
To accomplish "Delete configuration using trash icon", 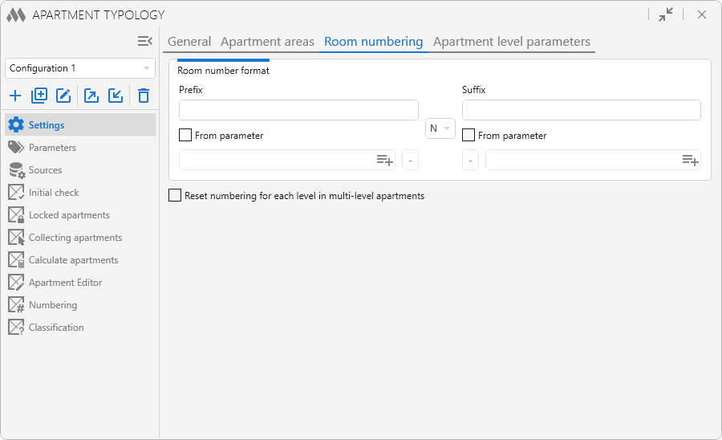I will (144, 96).
